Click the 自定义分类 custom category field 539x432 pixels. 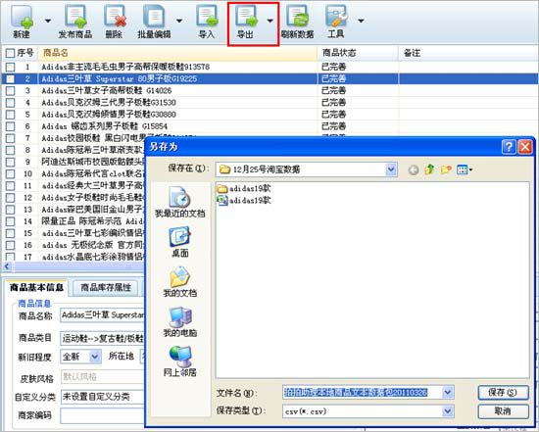click(x=102, y=397)
